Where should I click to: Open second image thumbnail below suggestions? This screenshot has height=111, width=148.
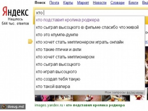pos(64,98)
